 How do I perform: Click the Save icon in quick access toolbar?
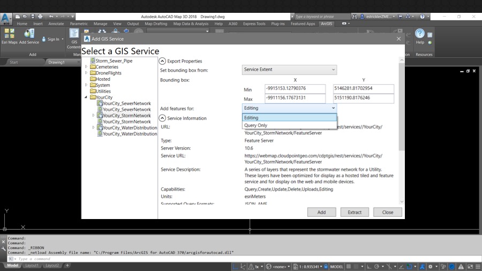pyautogui.click(x=33, y=17)
